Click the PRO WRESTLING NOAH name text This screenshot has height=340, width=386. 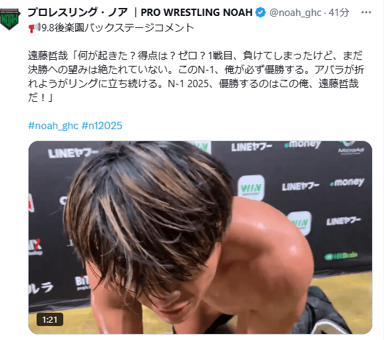tap(196, 13)
